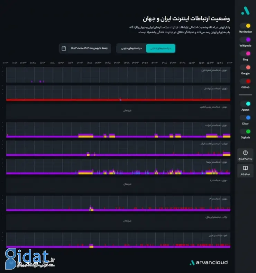Click the Arvan logo atop the sidebar
256x273 pixels.
pos(245,11)
